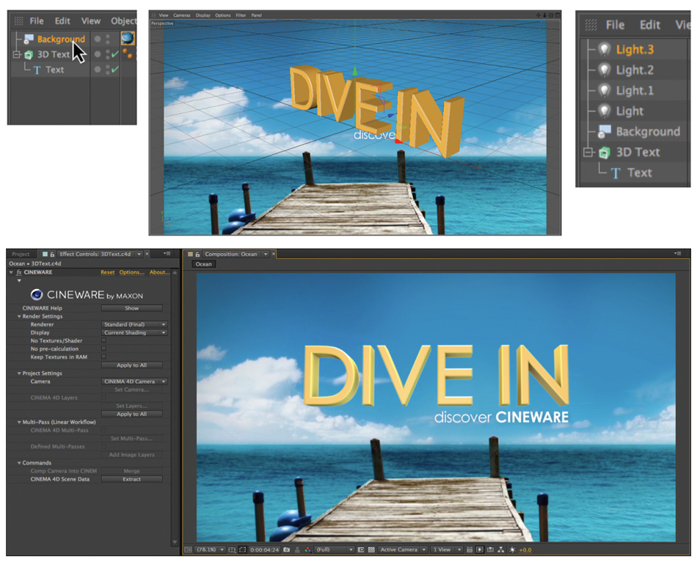Viewport: 700px width, 562px height.
Task: Open the Renderer dropdown showing Standard (Final)
Action: coord(134,324)
